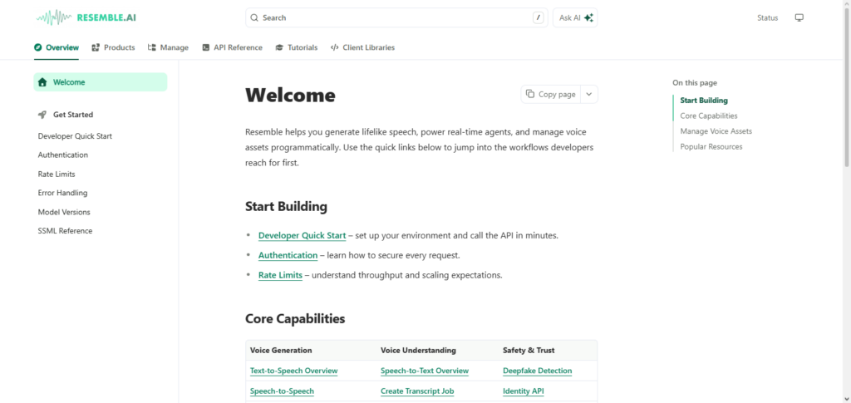Click the Overview compass icon
This screenshot has height=403, width=851.
pyautogui.click(x=38, y=47)
